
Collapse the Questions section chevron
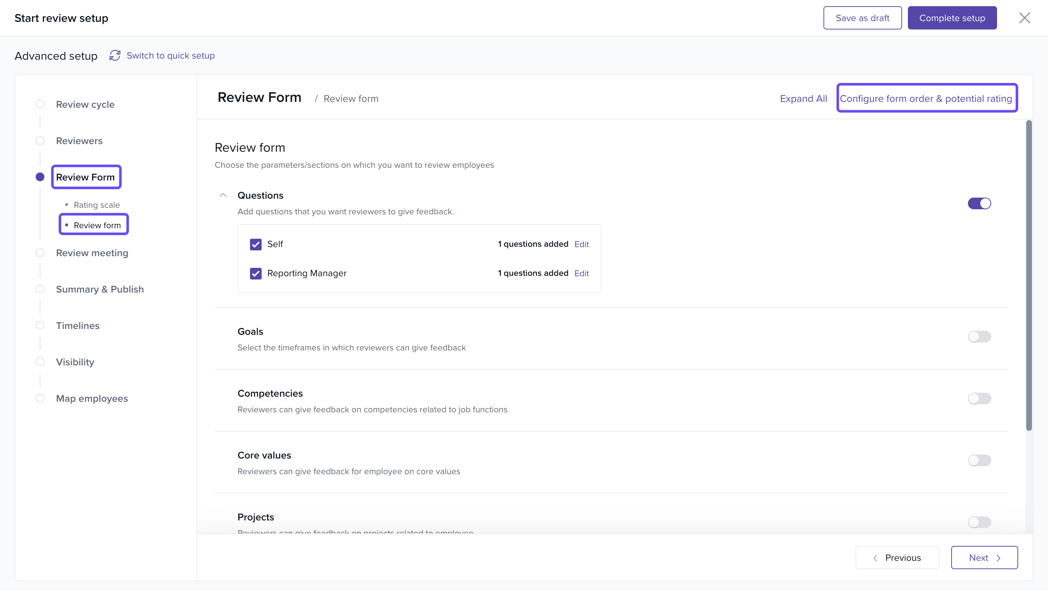223,195
